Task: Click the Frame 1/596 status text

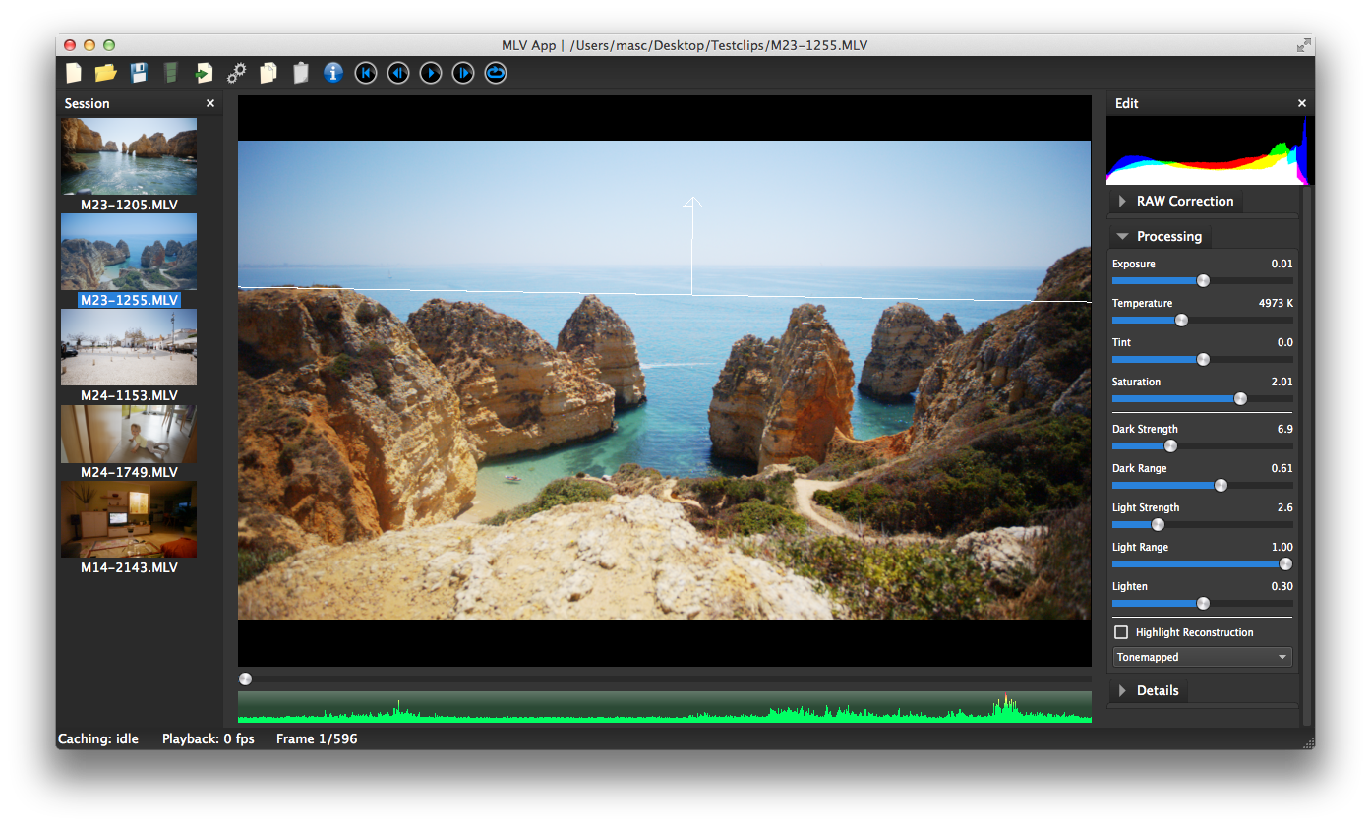Action: point(317,738)
